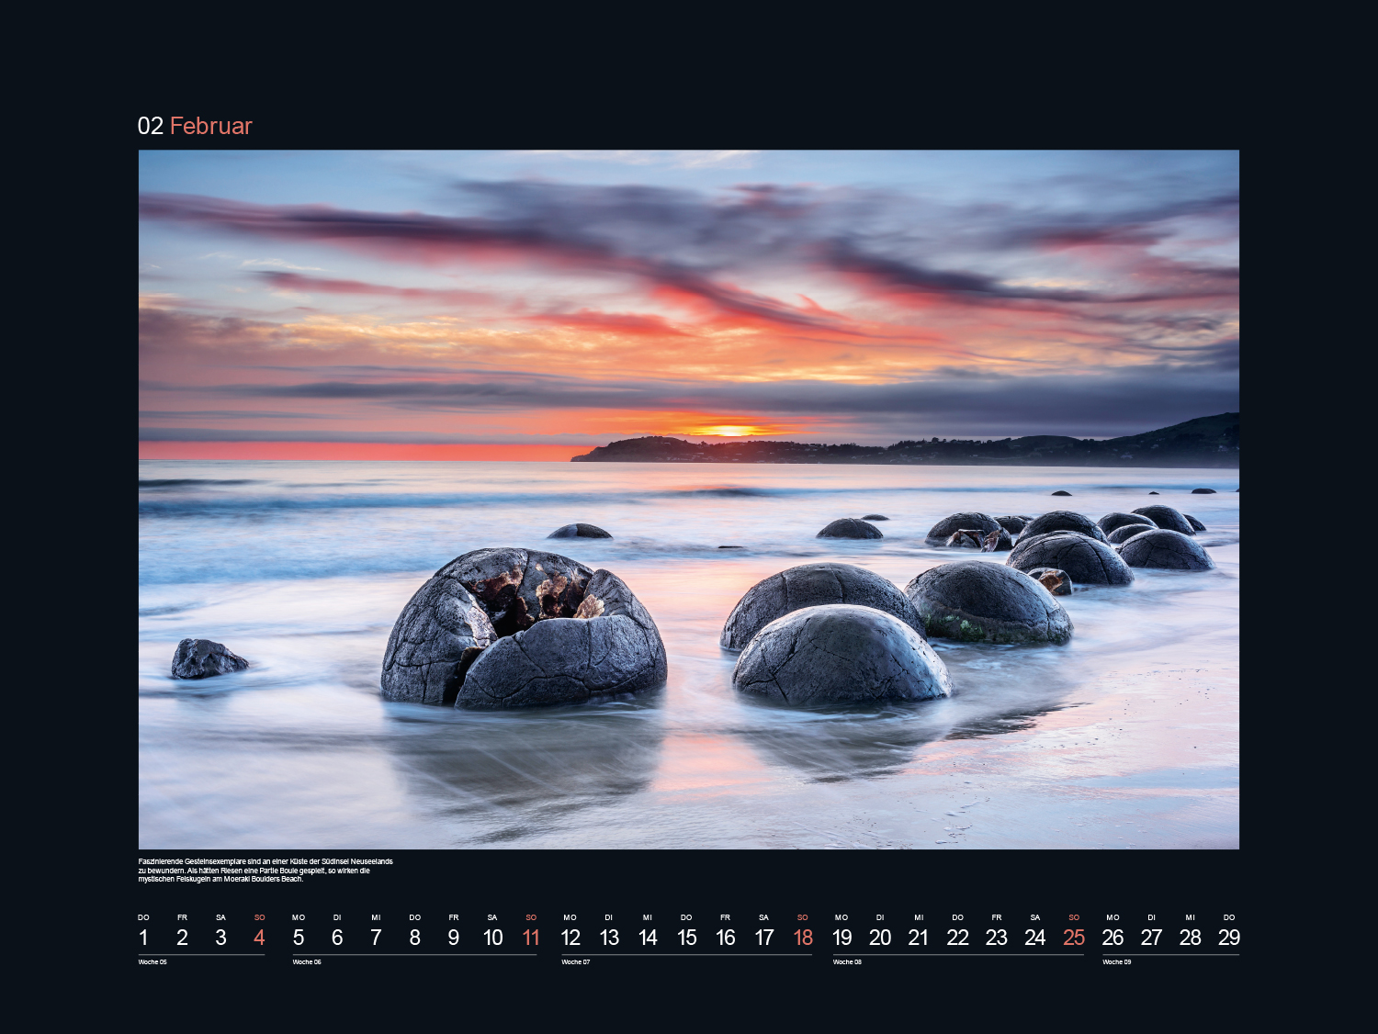Viewport: 1378px width, 1034px height.
Task: Click the photo caption text below image
Action: pos(265,871)
